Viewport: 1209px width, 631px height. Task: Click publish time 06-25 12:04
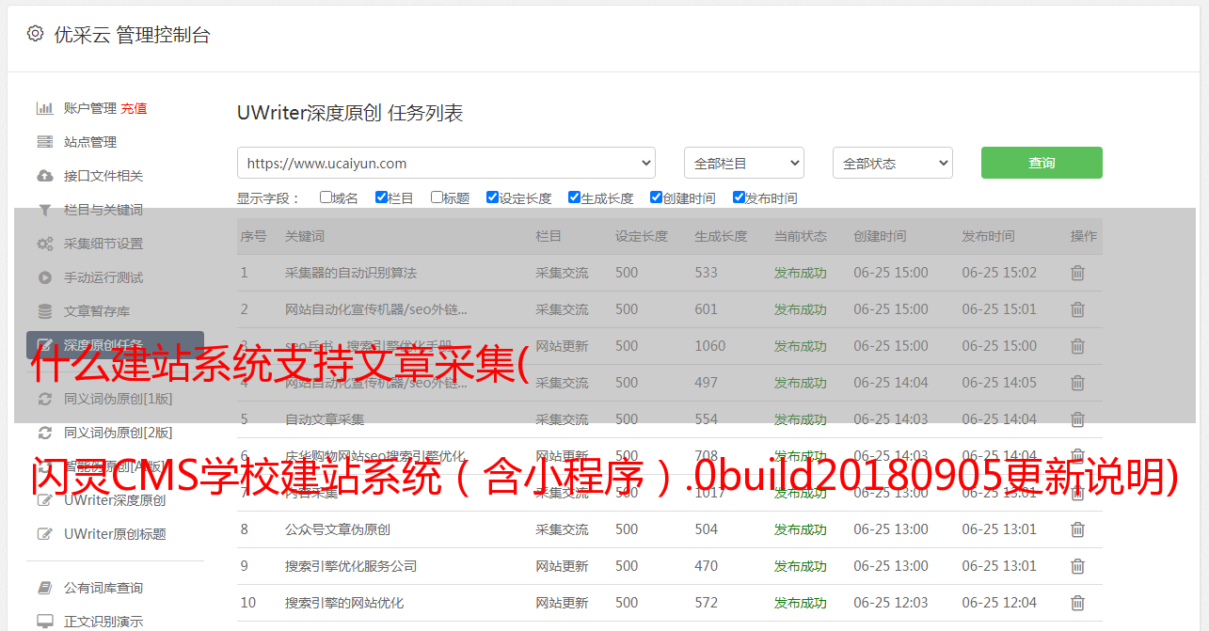coord(999,603)
